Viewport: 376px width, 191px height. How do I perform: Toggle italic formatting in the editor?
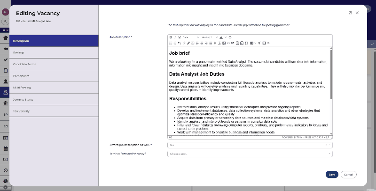tap(175, 37)
